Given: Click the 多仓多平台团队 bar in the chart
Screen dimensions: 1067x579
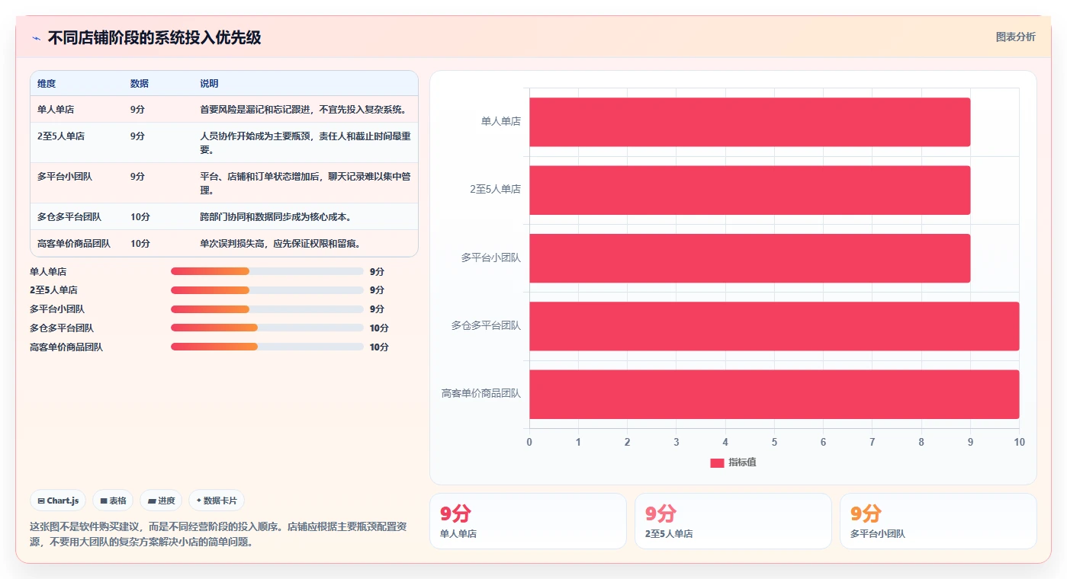Looking at the screenshot, I should pyautogui.click(x=774, y=326).
